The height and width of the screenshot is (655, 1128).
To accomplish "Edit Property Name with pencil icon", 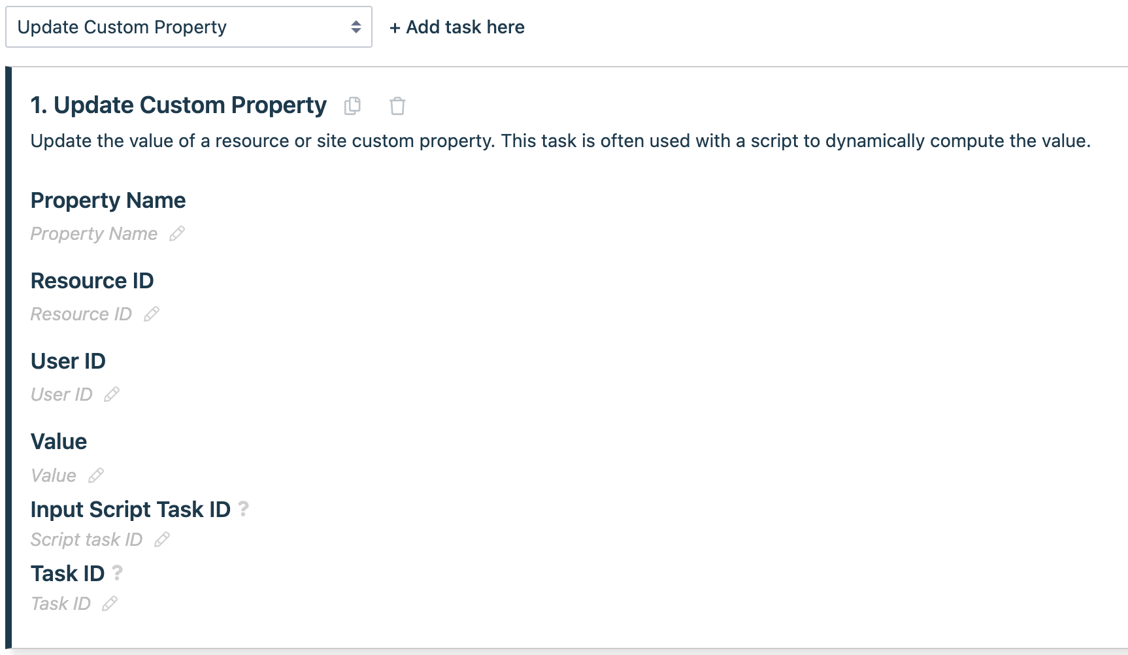I will tap(177, 233).
